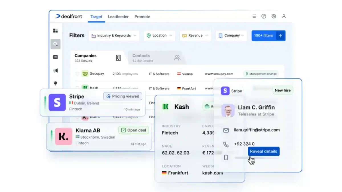Switch to the Leadfeeder tab

point(118,16)
